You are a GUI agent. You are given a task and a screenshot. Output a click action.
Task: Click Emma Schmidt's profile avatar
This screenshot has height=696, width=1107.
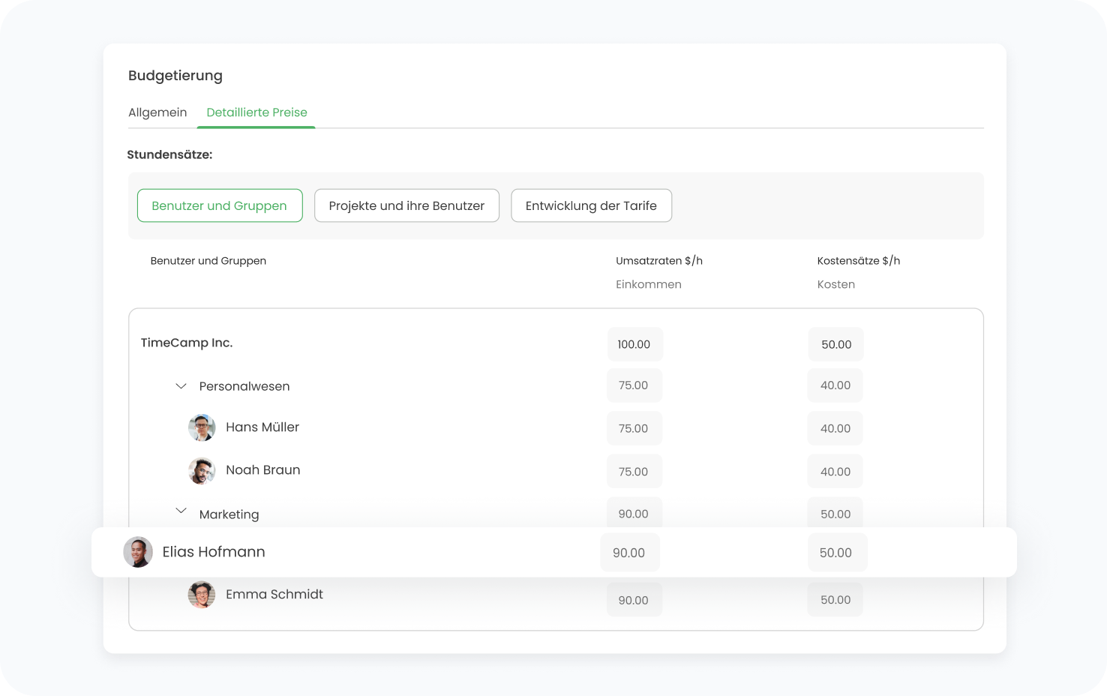coord(202,595)
